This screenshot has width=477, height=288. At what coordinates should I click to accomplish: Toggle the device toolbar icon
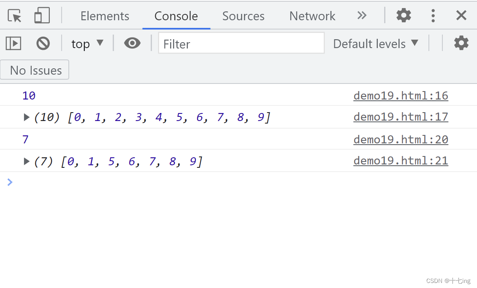pos(42,15)
